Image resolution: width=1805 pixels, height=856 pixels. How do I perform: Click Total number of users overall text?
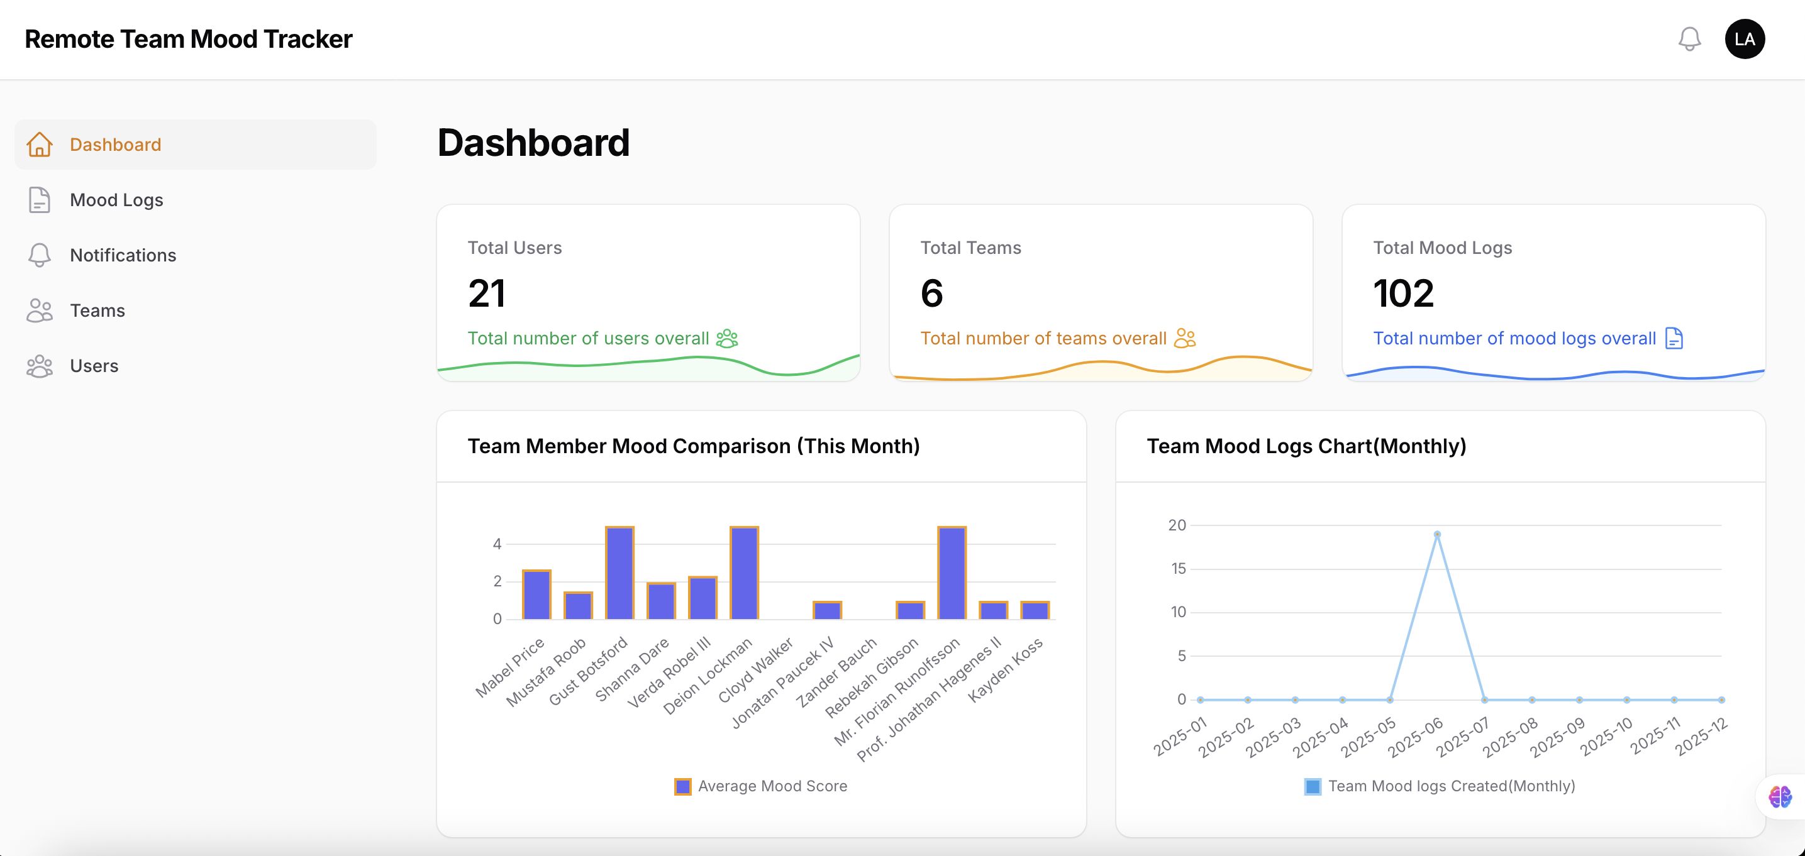(x=588, y=338)
